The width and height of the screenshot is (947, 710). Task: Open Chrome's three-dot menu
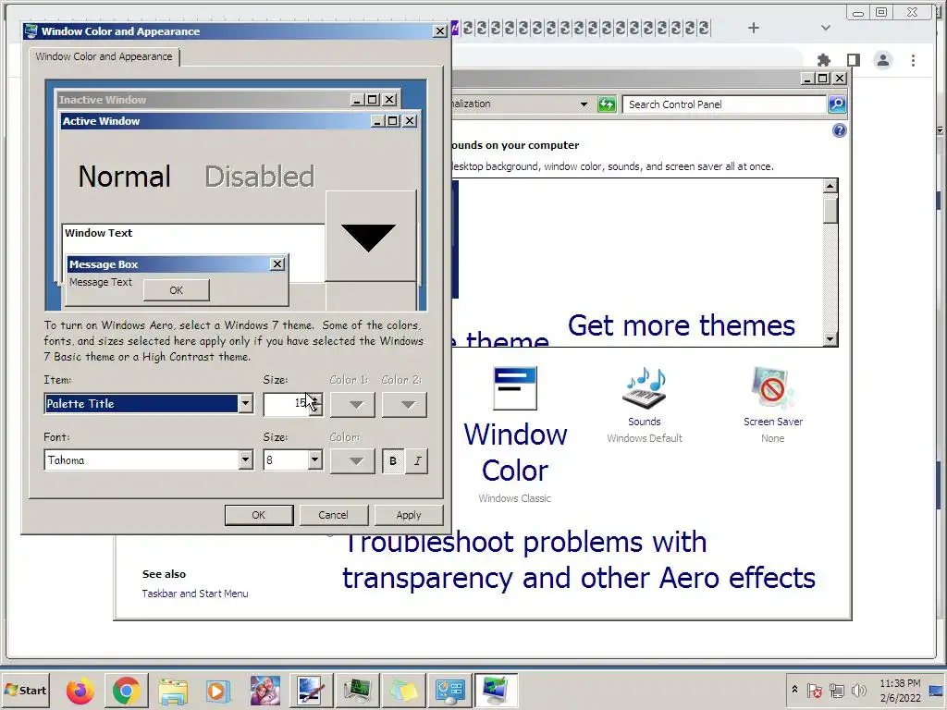tap(913, 60)
